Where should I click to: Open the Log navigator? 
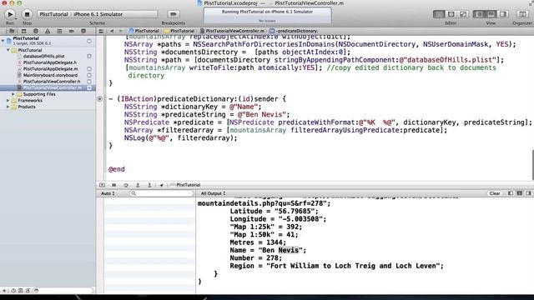pos(83,31)
